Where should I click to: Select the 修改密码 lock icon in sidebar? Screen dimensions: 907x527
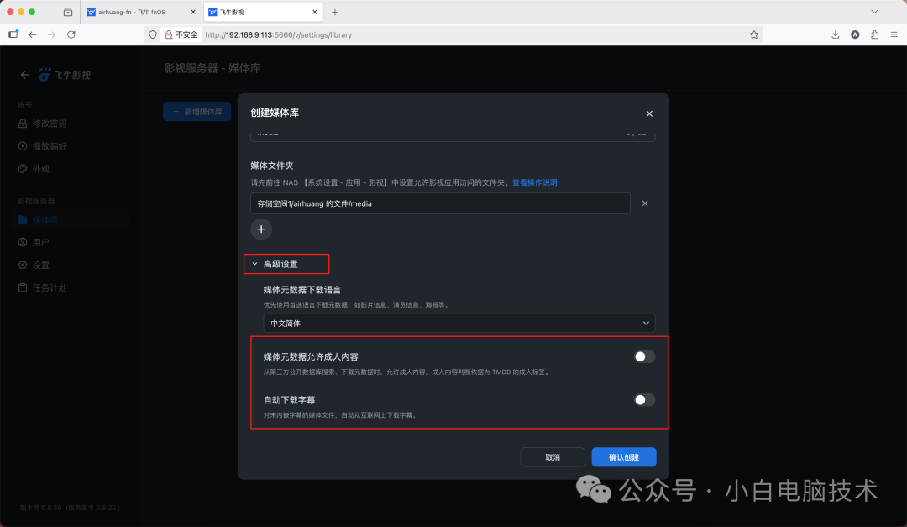coord(23,123)
